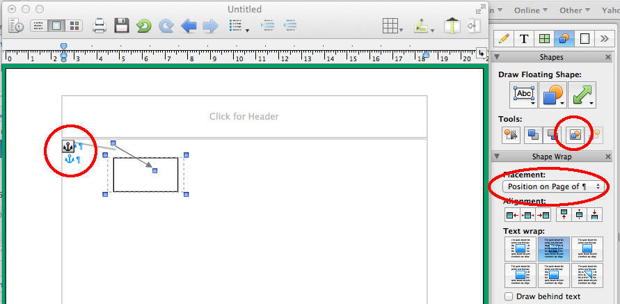The height and width of the screenshot is (304, 620).
Task: Select the text box floating shape tool
Action: coord(523,95)
